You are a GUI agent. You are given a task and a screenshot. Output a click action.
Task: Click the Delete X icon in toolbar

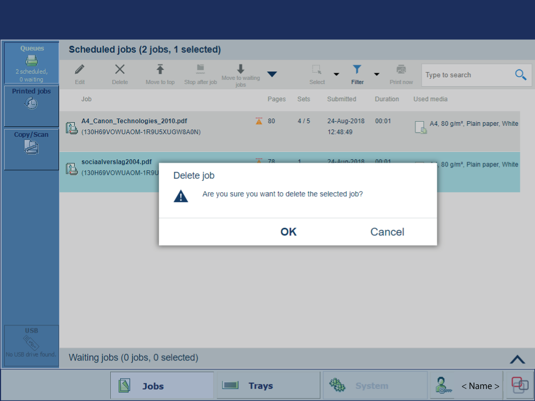coord(120,70)
